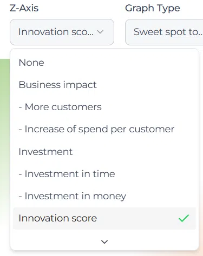This screenshot has height=256, width=203.
Task: Open the Z-Axis dropdown
Action: point(62,32)
